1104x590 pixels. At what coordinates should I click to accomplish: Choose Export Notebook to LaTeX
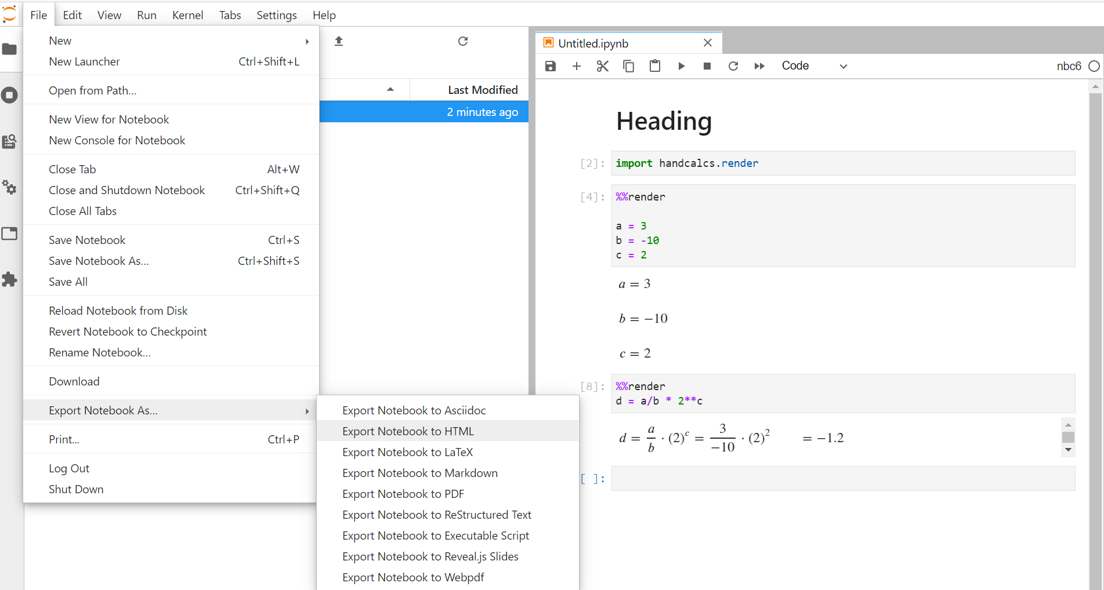448,452
